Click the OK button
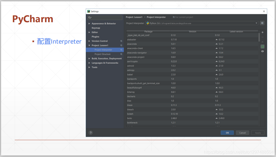 point(227,133)
